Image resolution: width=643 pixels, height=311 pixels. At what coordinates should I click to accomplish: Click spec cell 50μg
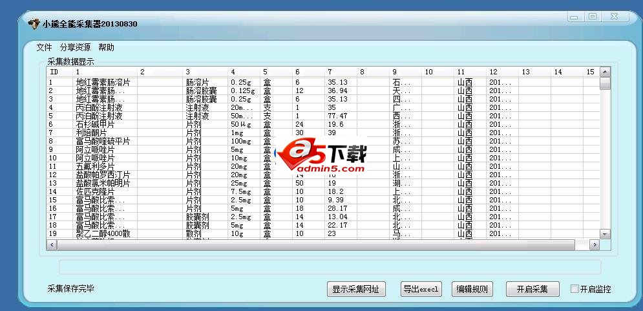tap(240, 124)
